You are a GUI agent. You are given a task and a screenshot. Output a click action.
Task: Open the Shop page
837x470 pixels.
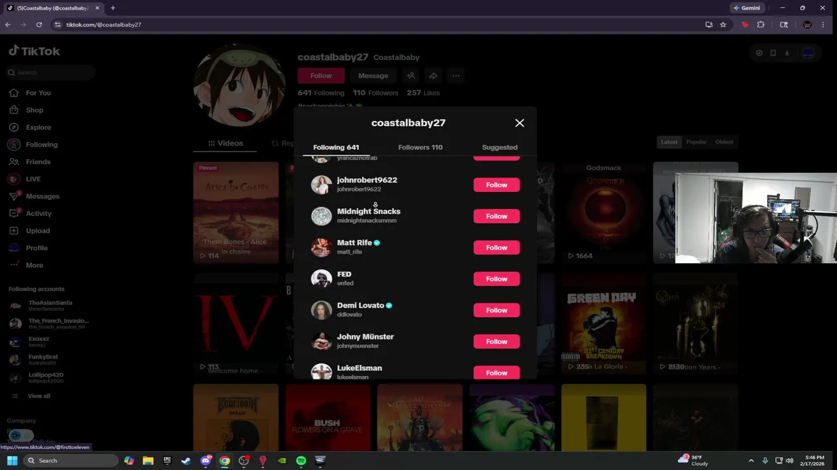pyautogui.click(x=34, y=110)
